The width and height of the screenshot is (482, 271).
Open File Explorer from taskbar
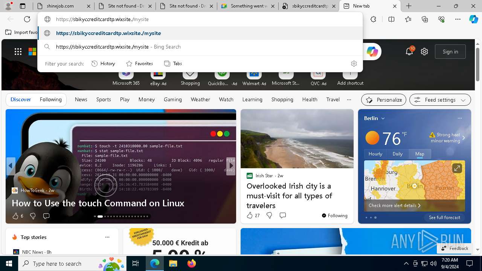click(173, 263)
